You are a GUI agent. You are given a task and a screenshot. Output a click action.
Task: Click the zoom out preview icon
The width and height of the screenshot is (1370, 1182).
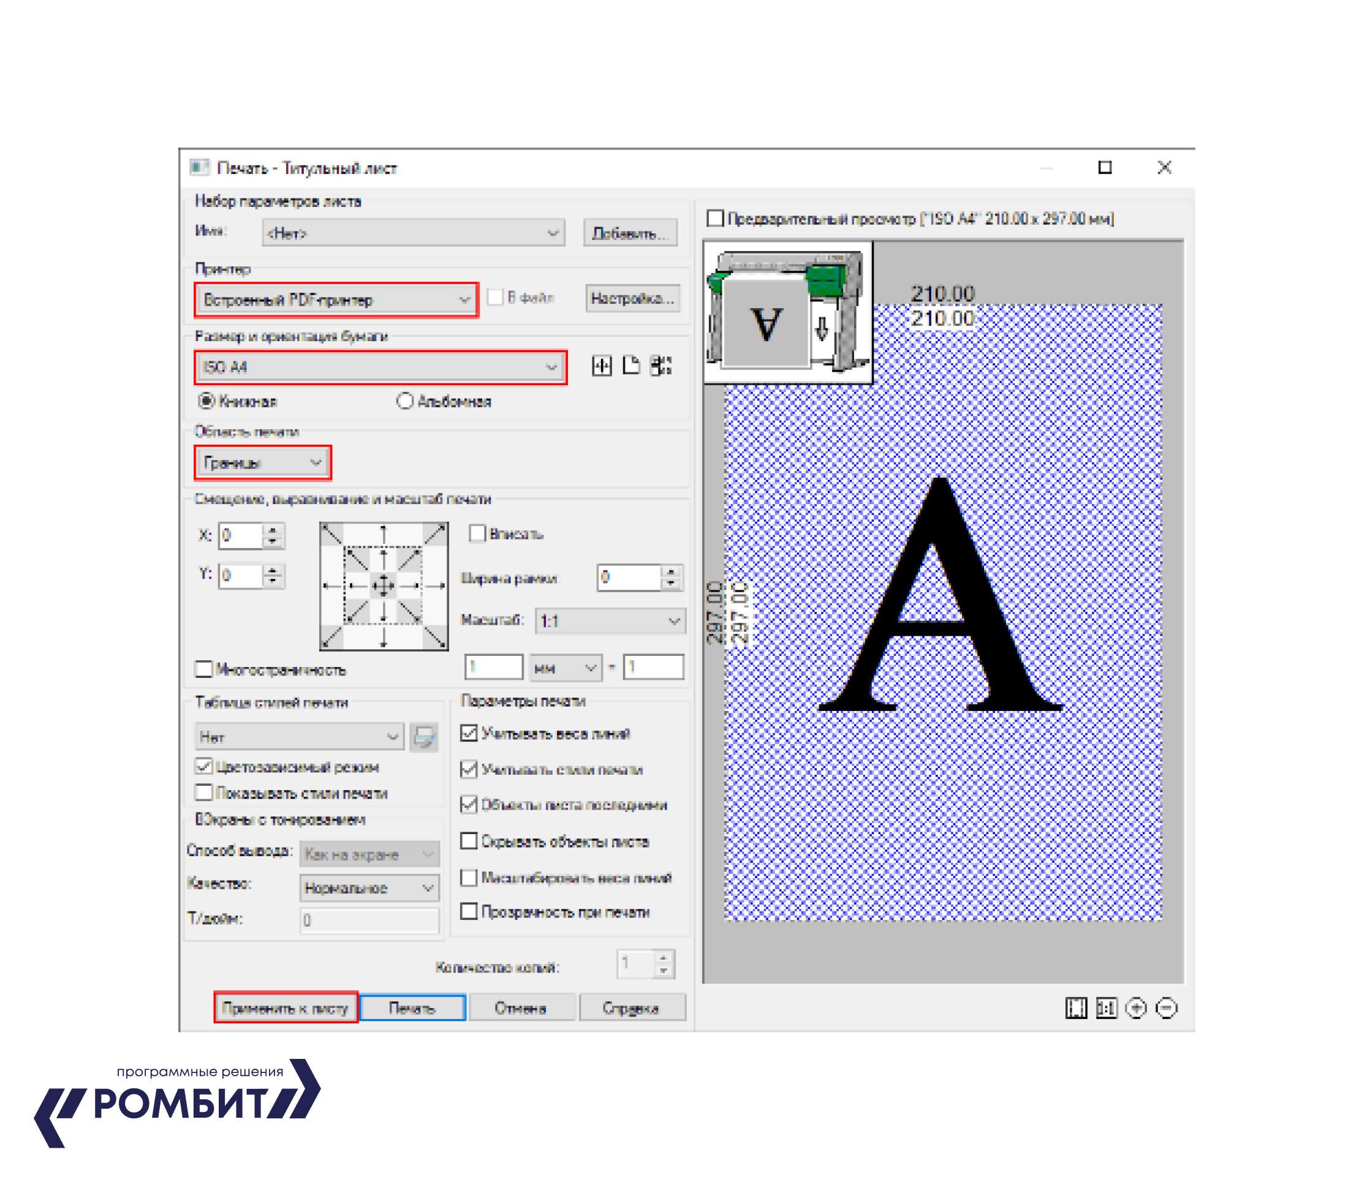[x=1167, y=1008]
